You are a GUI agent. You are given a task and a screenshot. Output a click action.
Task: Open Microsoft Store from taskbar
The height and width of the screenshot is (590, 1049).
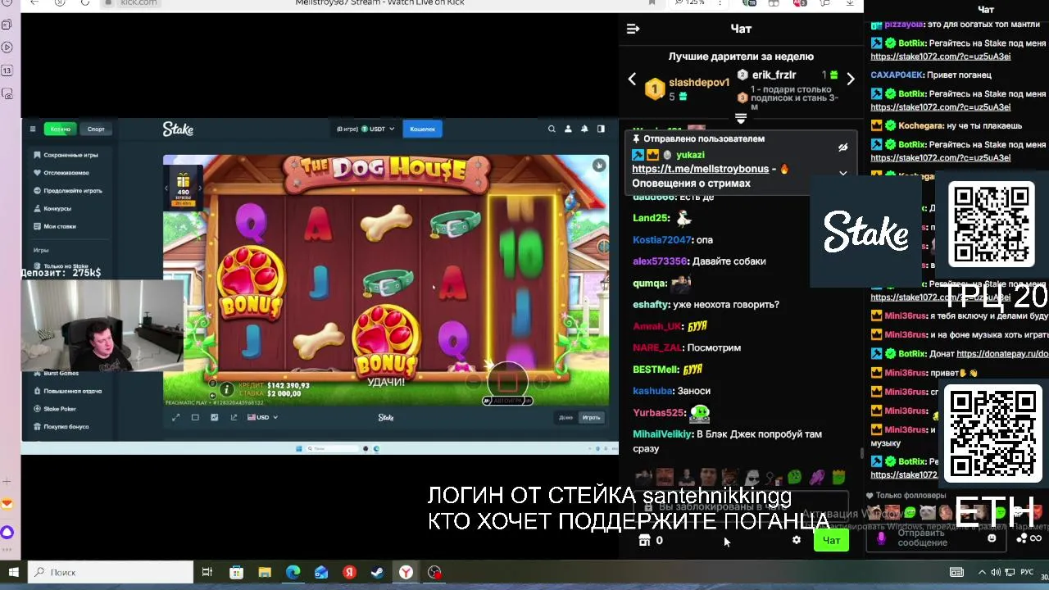pos(236,572)
